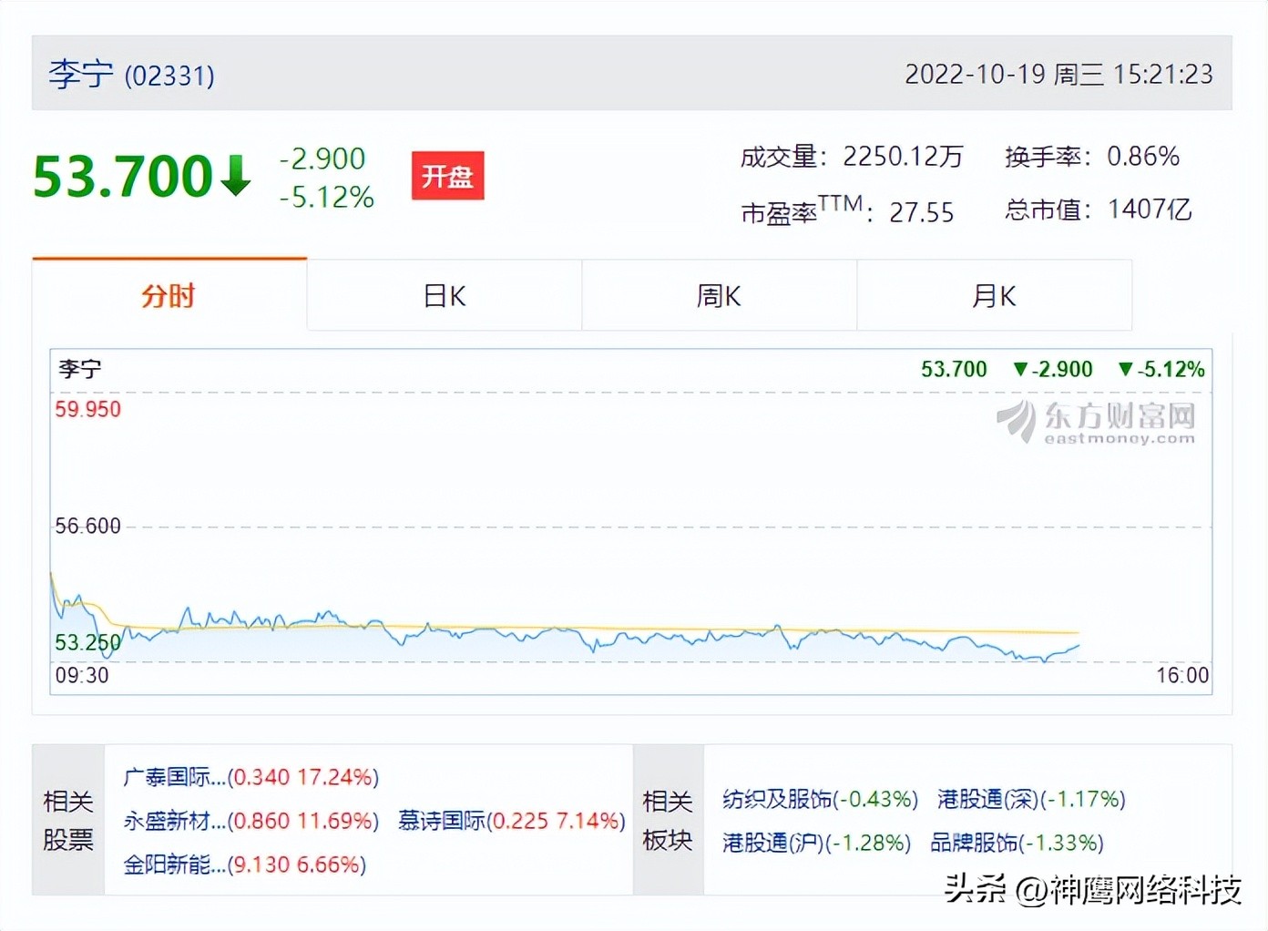Click the 59.950 price axis label
The image size is (1268, 931).
87,409
